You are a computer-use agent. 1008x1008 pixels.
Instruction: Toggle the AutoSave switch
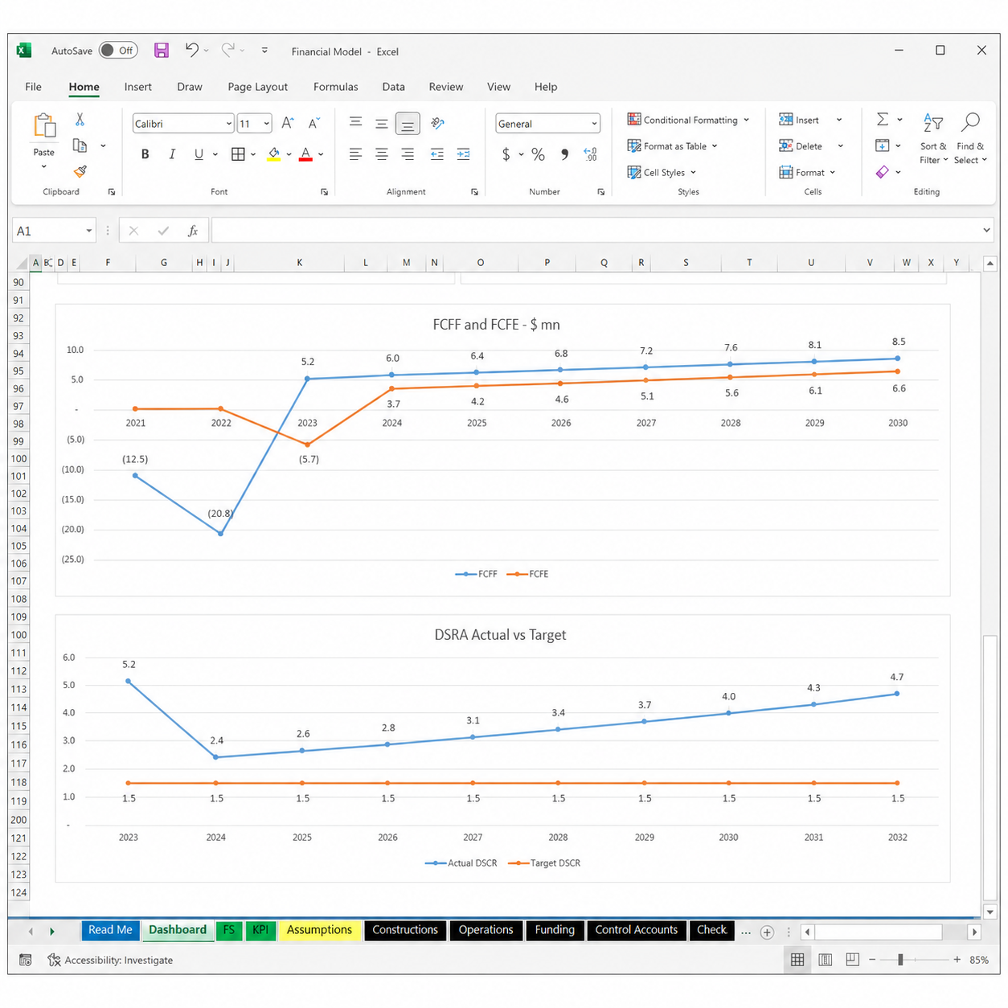coord(118,51)
